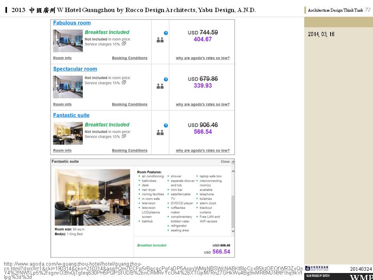
Task: Open the service charges popup icon for Fabulous room
Action: (x=124, y=44)
